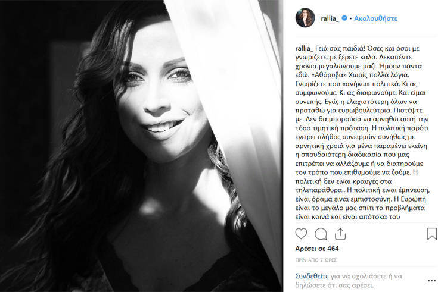Click the rallia_ username in the caption
Screen dimensions: 438x292
304,48
